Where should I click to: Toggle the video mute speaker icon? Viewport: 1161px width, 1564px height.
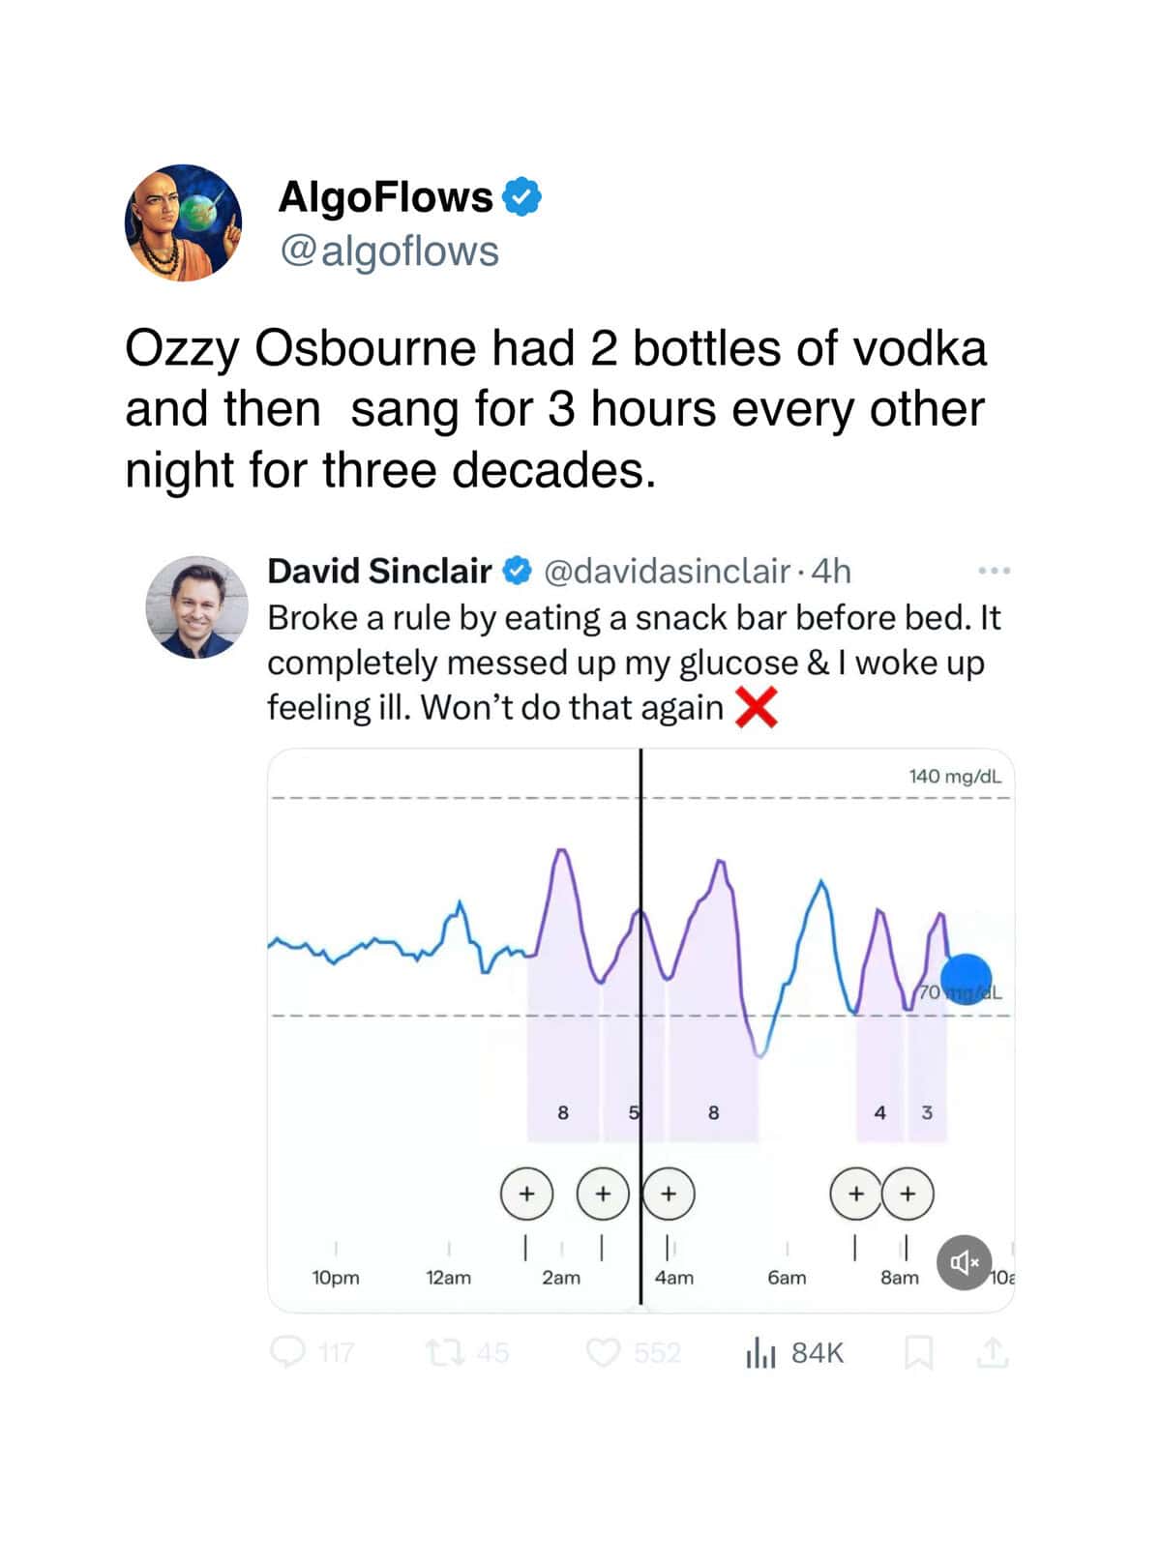(965, 1262)
